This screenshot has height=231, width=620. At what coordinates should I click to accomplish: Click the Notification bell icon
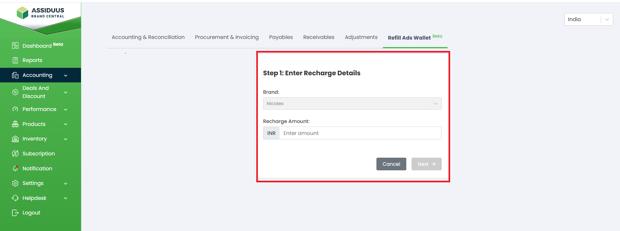[x=15, y=168]
